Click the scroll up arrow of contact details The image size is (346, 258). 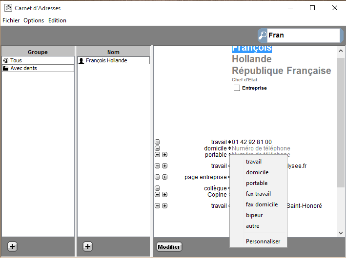coord(341,51)
